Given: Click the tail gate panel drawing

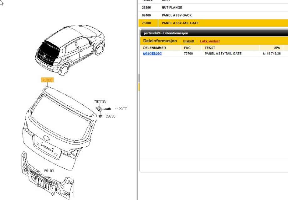Looking at the screenshot, I should coord(60,128).
